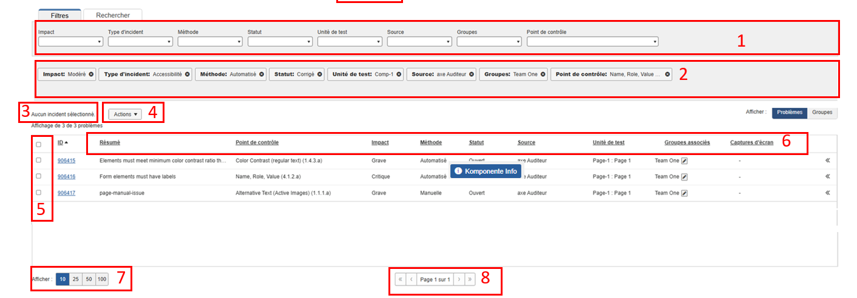Remove the Statut: Corrigé filter chip
The image size is (857, 298).
320,74
